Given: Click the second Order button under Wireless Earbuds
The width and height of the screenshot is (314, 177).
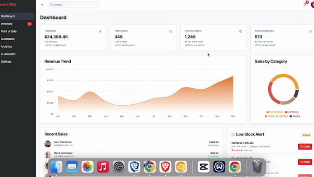Looking at the screenshot, I should [305, 162].
